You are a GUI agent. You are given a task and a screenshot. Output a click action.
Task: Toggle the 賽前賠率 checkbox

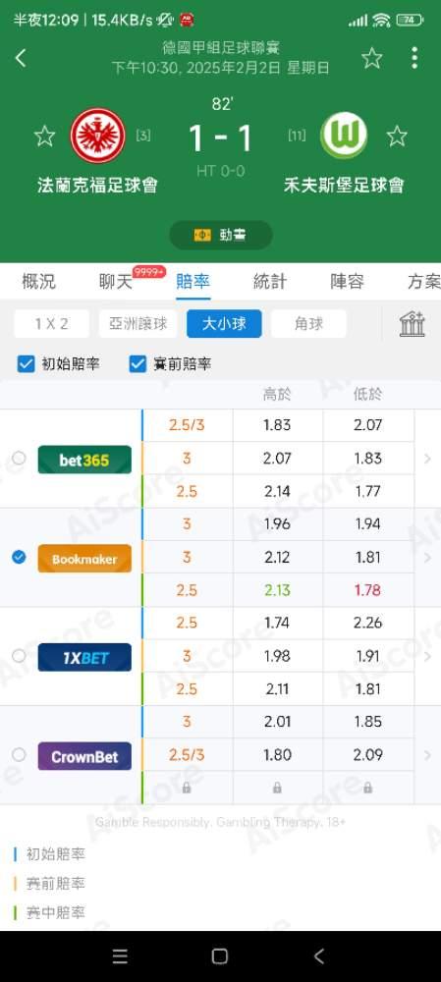(x=138, y=364)
